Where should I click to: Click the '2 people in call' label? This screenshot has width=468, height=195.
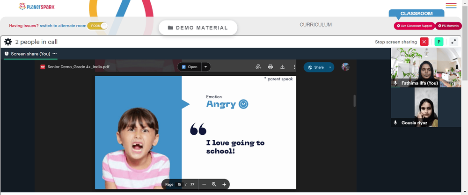37,42
